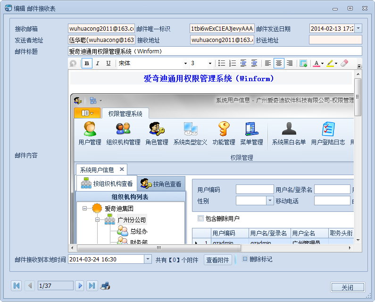Click the 用户全名 column header
Viewport: 375px width, 302px height.
pos(309,233)
